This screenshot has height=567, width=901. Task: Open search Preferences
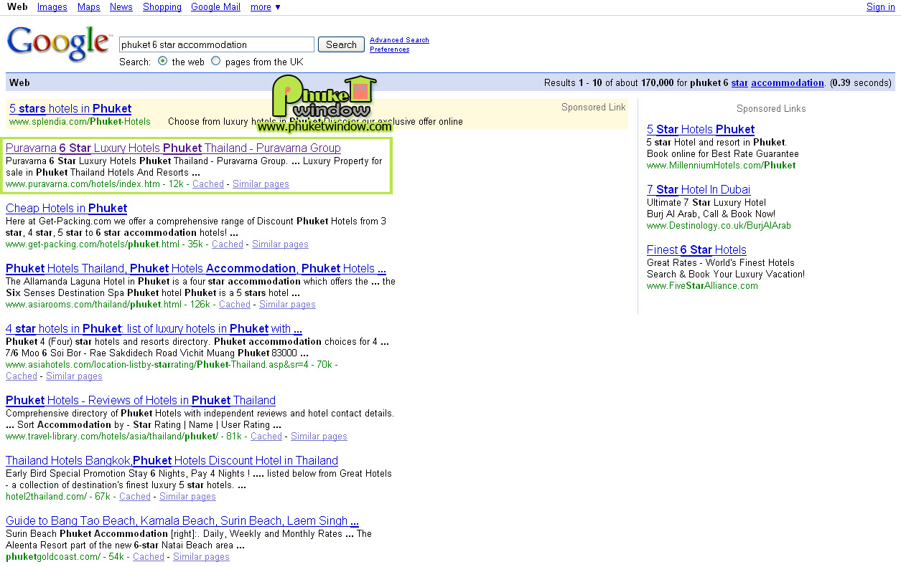[x=390, y=49]
